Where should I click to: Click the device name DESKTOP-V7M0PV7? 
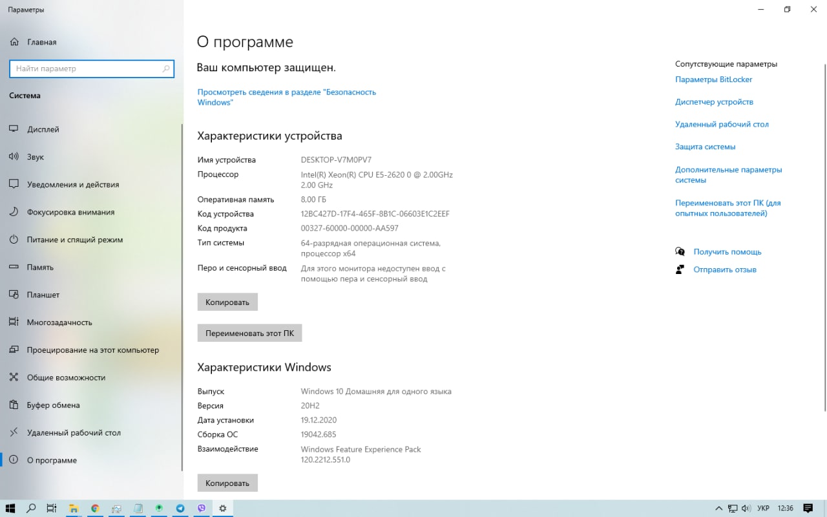(x=336, y=160)
